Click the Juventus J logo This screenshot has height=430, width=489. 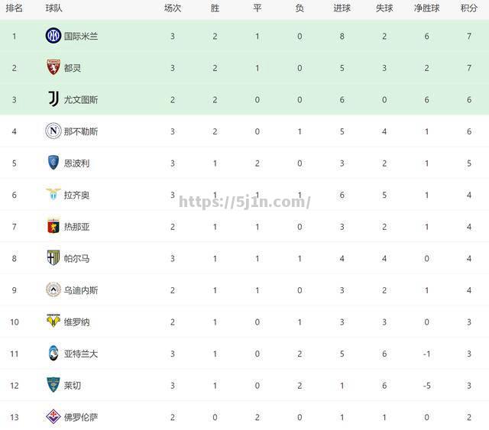53,99
